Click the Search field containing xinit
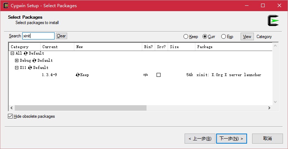288x149 pixels. click(38, 36)
